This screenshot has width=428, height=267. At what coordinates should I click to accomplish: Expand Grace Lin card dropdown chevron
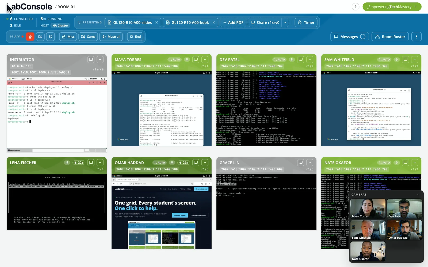[x=310, y=163]
